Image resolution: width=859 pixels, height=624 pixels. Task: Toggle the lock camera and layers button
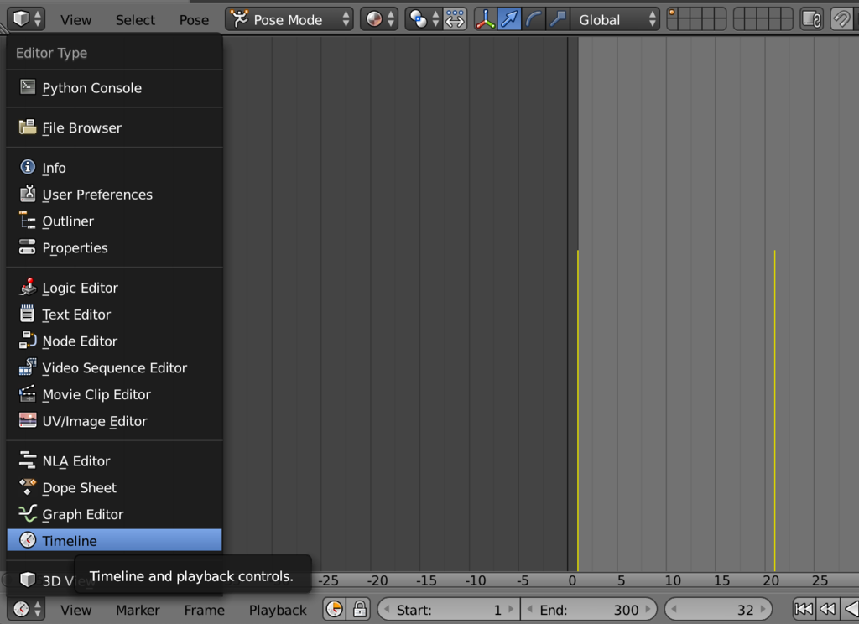tap(811, 19)
